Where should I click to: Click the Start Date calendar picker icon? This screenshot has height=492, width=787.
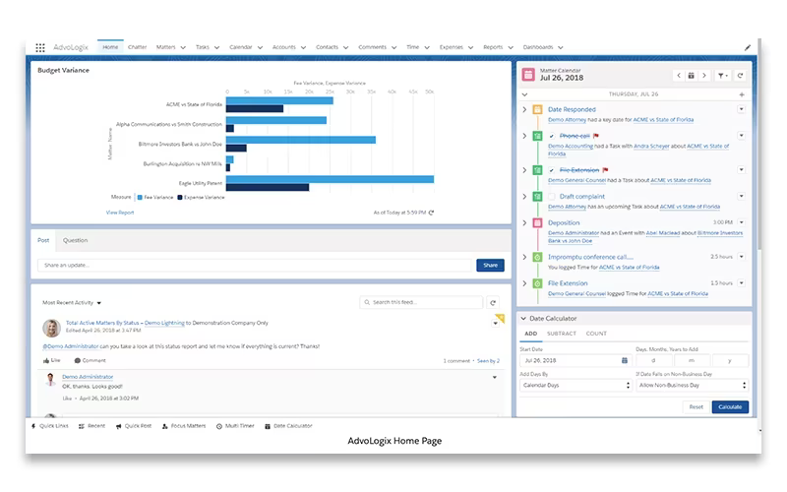[x=625, y=360]
